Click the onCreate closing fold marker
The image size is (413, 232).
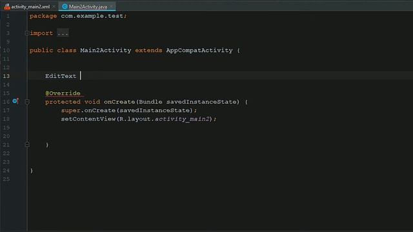[27, 144]
